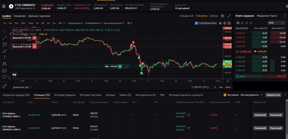Select the text annotation tool
This screenshot has width=288, height=139.
(x=4, y=57)
